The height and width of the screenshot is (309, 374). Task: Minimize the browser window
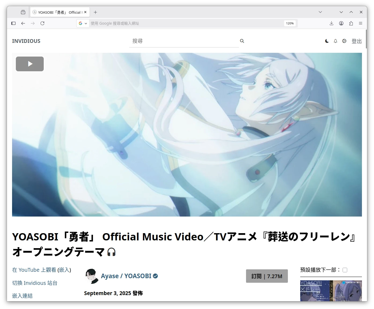click(341, 12)
